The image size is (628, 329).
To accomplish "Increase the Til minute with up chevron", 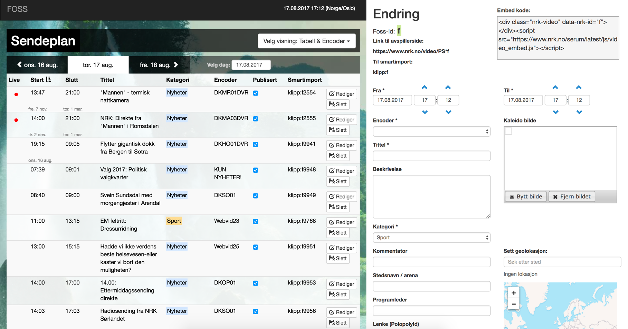I will [x=579, y=87].
